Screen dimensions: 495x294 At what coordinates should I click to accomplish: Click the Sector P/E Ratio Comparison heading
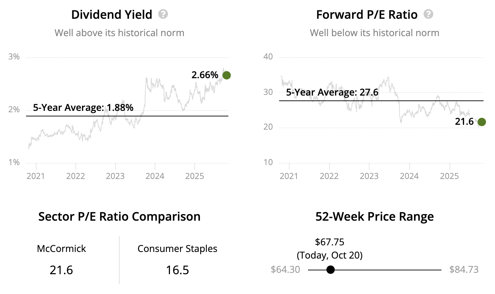coord(119,217)
